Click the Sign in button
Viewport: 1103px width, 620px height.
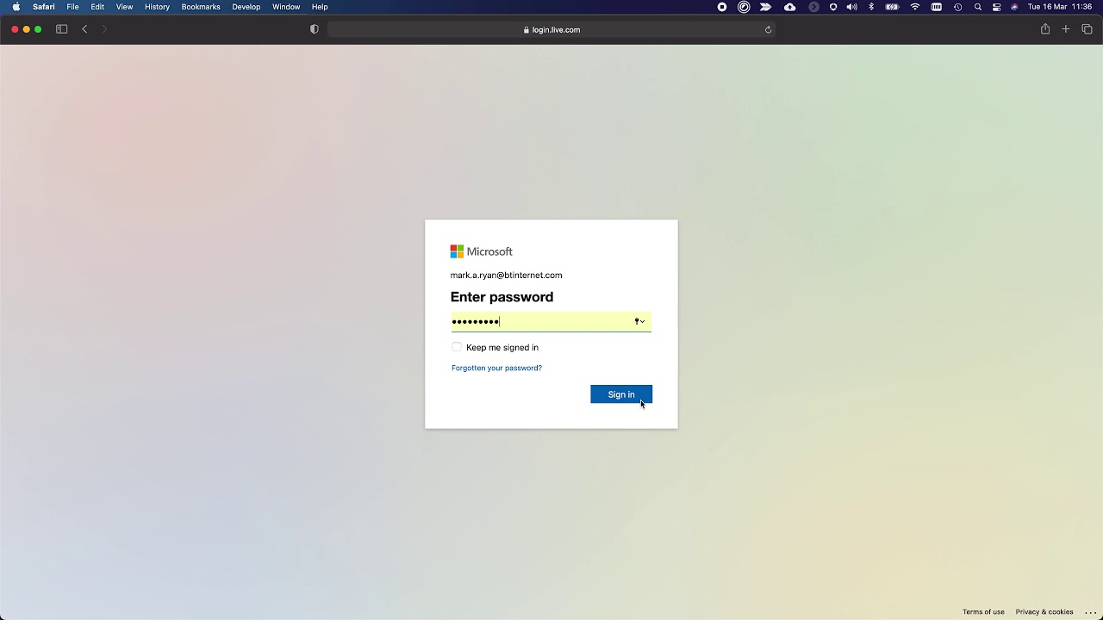point(621,394)
